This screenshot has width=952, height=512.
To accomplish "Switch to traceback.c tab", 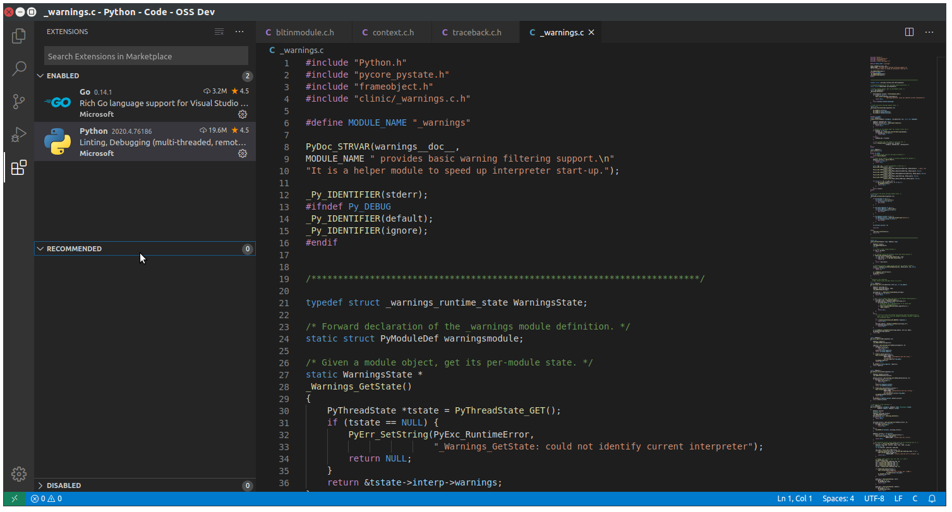I will coord(476,32).
